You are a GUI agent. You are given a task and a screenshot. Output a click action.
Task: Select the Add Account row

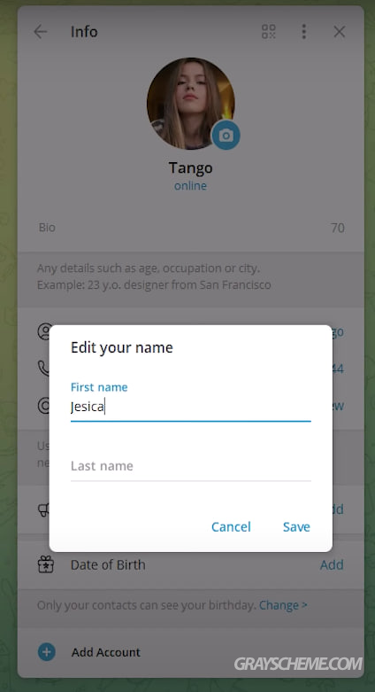click(191, 652)
